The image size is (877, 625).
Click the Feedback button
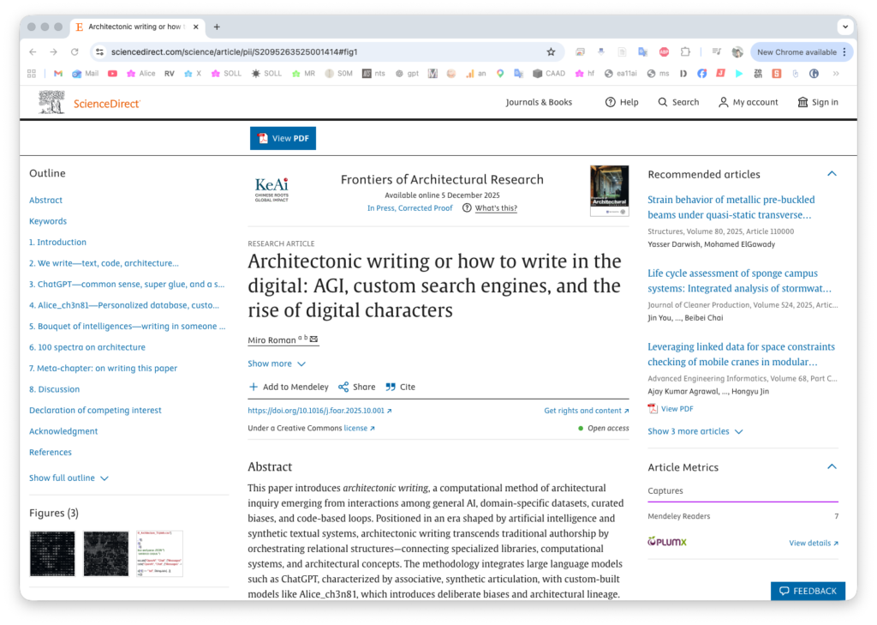(808, 591)
